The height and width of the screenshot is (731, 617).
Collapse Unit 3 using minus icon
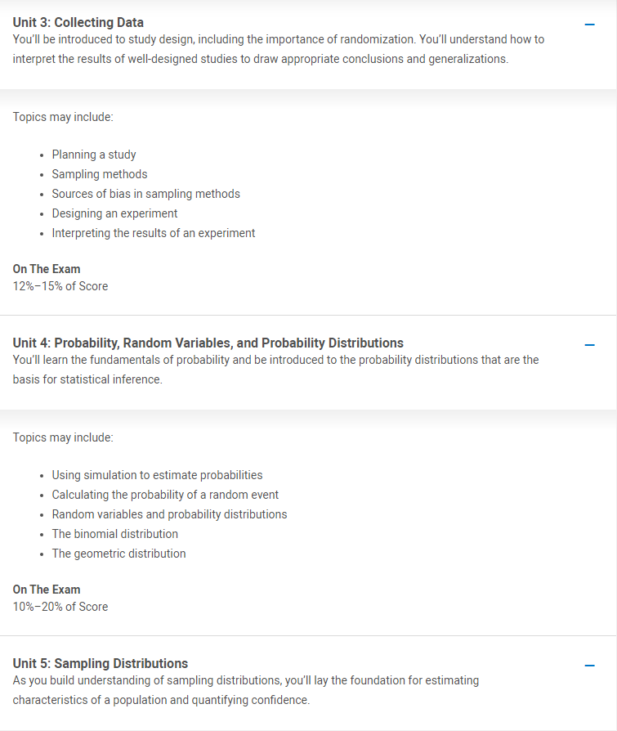[589, 25]
